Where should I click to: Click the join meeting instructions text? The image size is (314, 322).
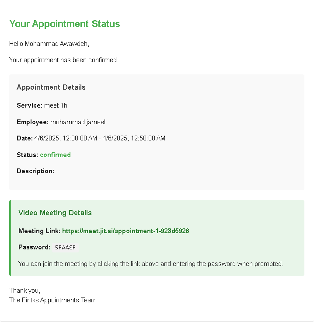point(150,264)
